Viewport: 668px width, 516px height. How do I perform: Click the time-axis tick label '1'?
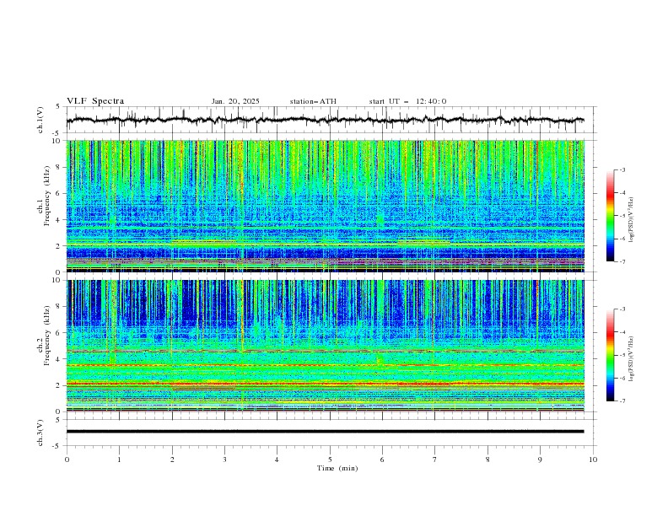120,460
